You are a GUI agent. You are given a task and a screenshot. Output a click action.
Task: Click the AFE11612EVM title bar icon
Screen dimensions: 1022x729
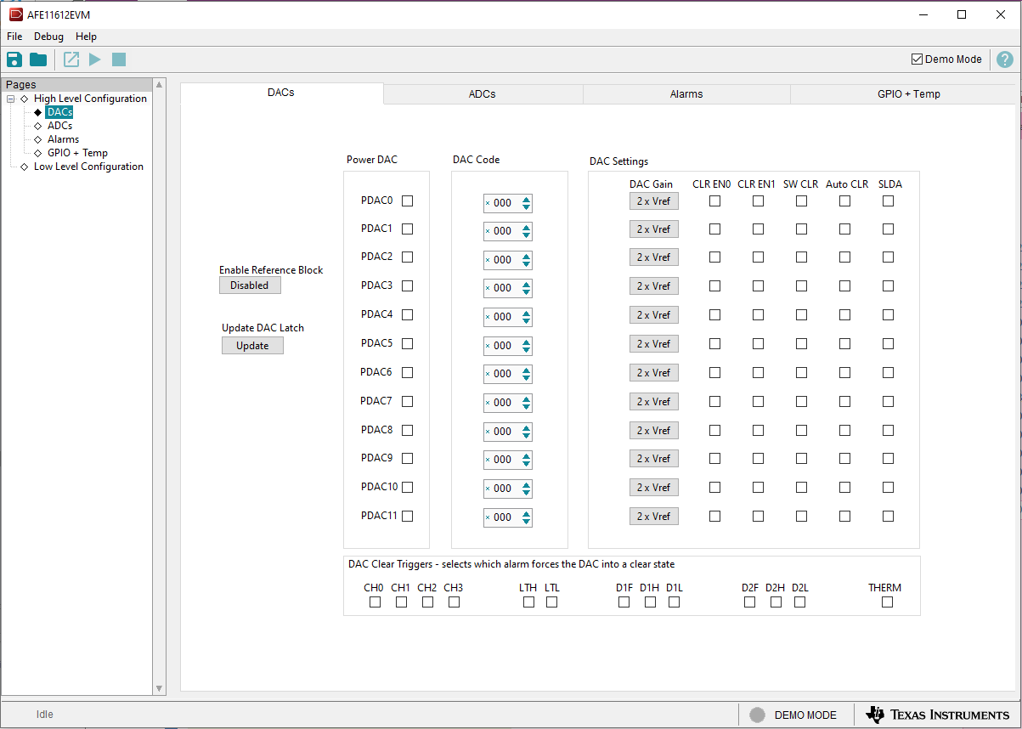(14, 14)
